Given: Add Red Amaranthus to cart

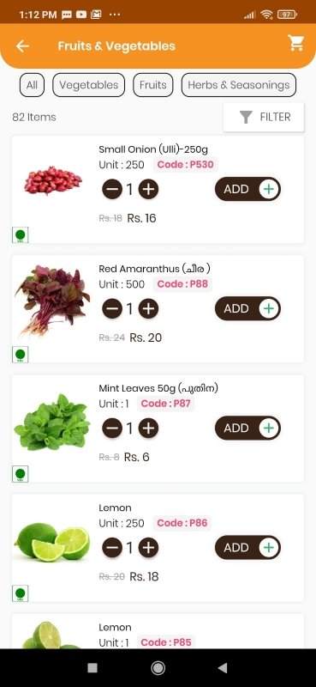Looking at the screenshot, I should (x=247, y=308).
